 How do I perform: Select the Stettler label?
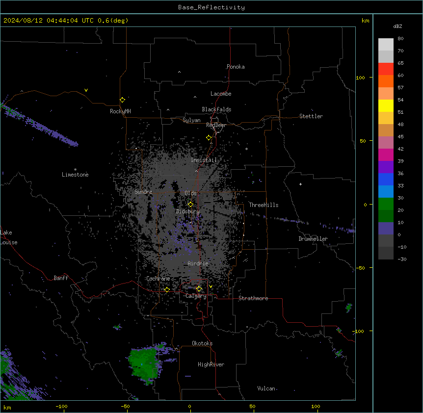point(311,116)
